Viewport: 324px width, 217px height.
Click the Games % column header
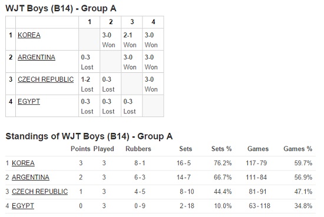297,149
